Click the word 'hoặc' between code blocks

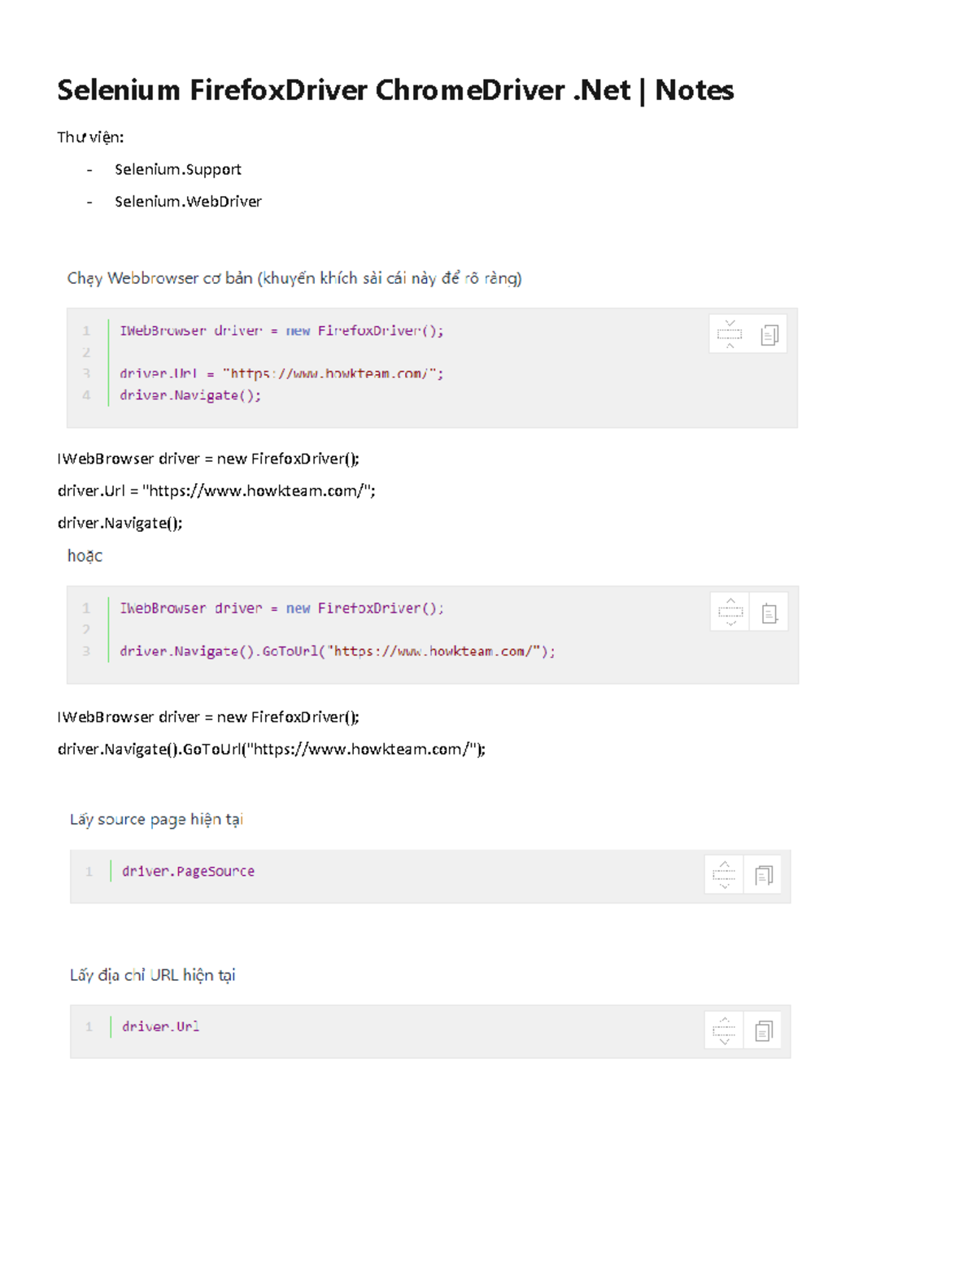point(85,555)
